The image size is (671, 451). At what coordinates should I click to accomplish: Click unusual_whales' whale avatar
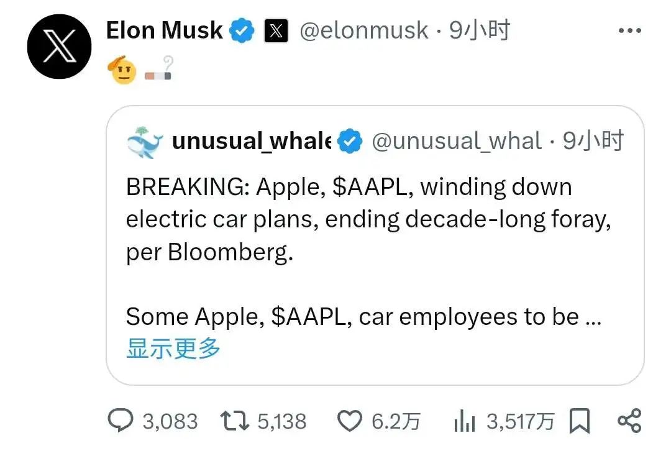(144, 141)
